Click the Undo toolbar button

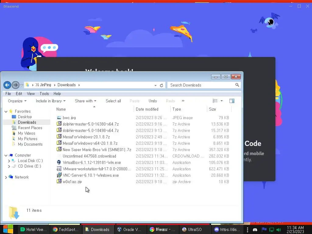tap(153, 101)
